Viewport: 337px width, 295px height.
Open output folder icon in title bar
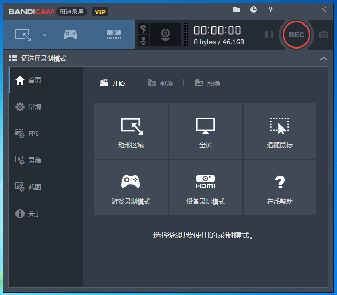tap(237, 10)
